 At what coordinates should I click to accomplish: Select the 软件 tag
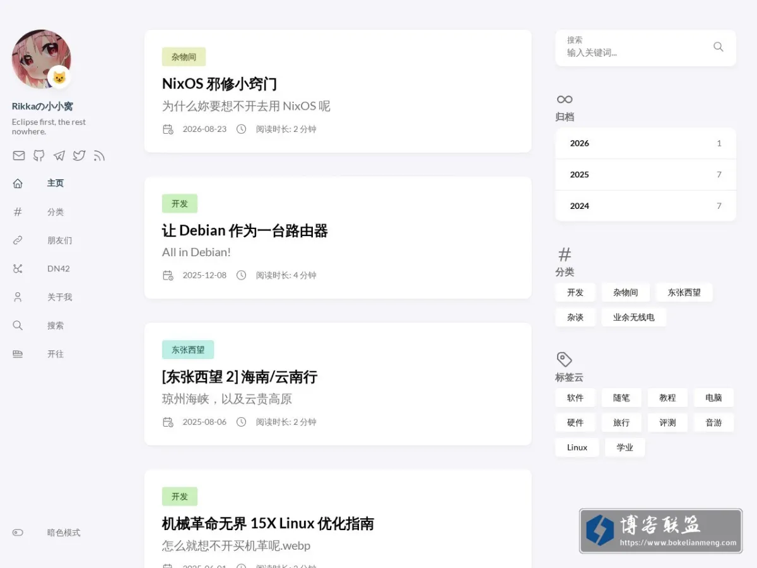575,398
